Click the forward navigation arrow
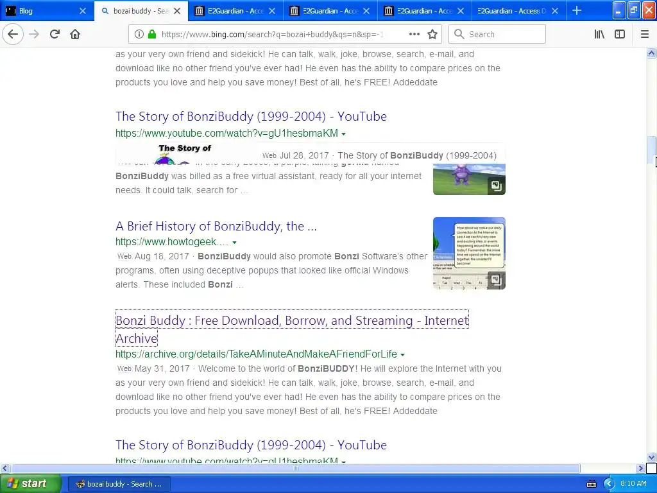Screen dimensions: 657x493 [x=34, y=35]
